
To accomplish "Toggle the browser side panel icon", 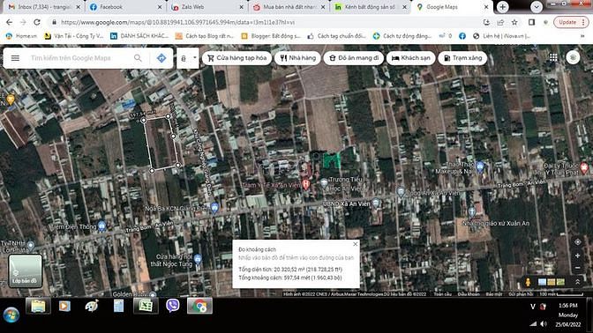I will click(x=531, y=22).
